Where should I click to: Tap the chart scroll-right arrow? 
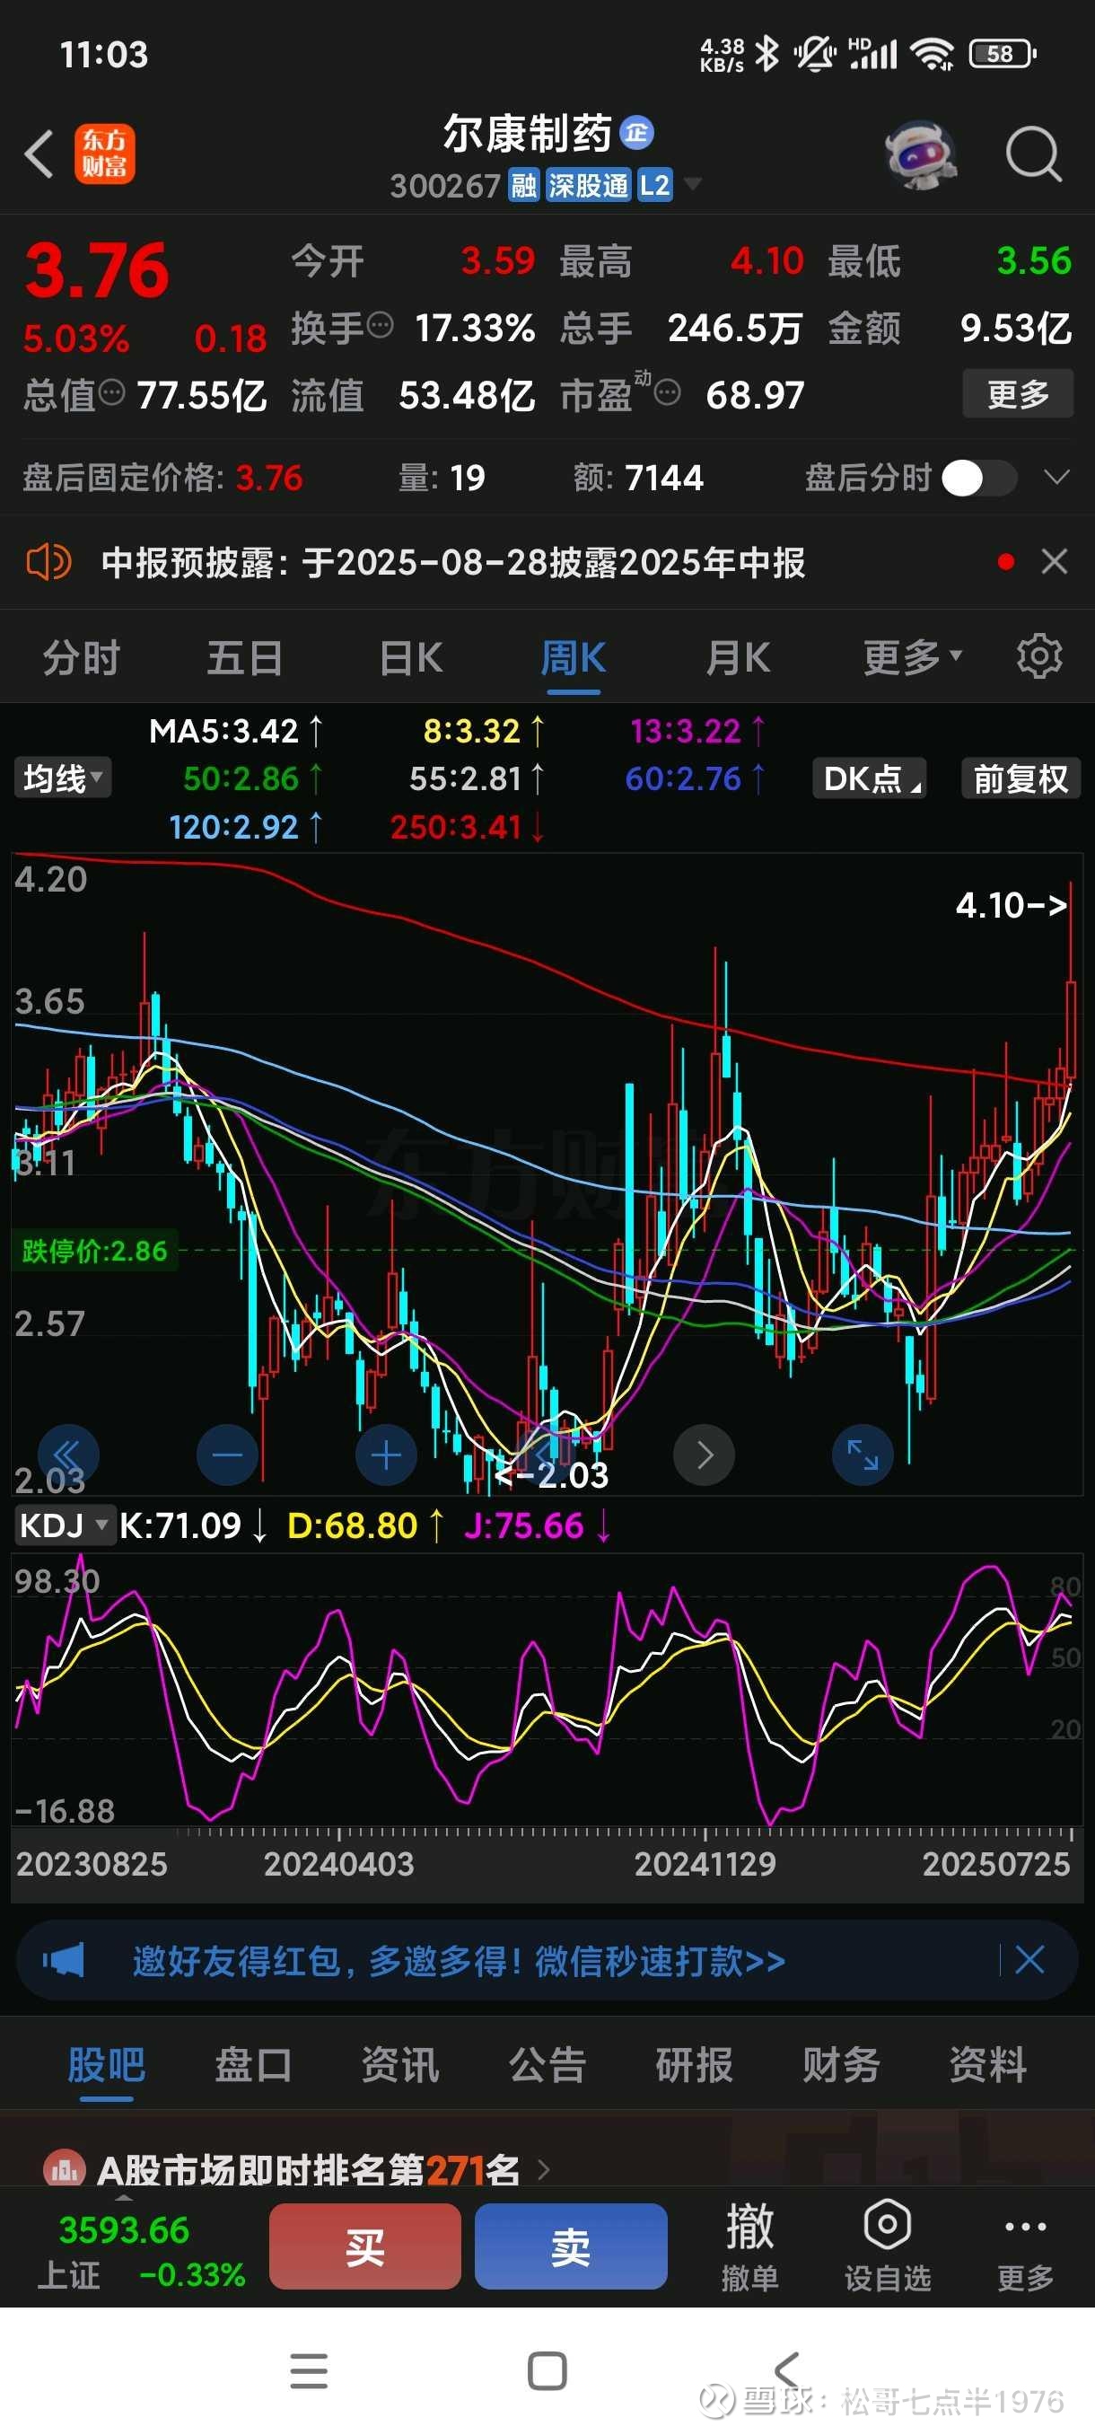pos(704,1455)
